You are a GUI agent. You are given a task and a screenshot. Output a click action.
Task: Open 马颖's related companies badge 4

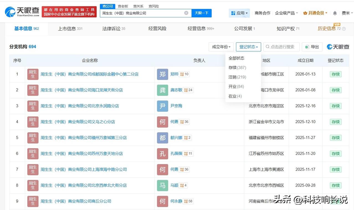point(183,185)
